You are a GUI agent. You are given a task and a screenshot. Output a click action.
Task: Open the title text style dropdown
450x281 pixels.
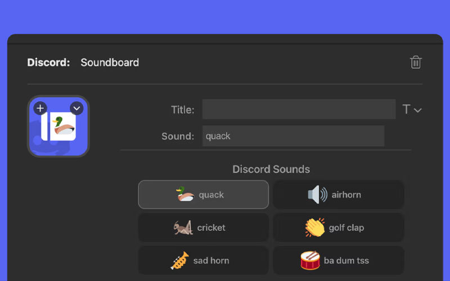click(412, 109)
